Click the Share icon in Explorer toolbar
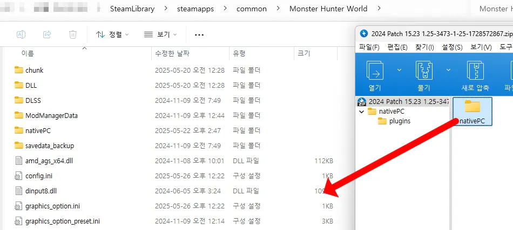Screen dimensions: 513x230 tap(47, 34)
